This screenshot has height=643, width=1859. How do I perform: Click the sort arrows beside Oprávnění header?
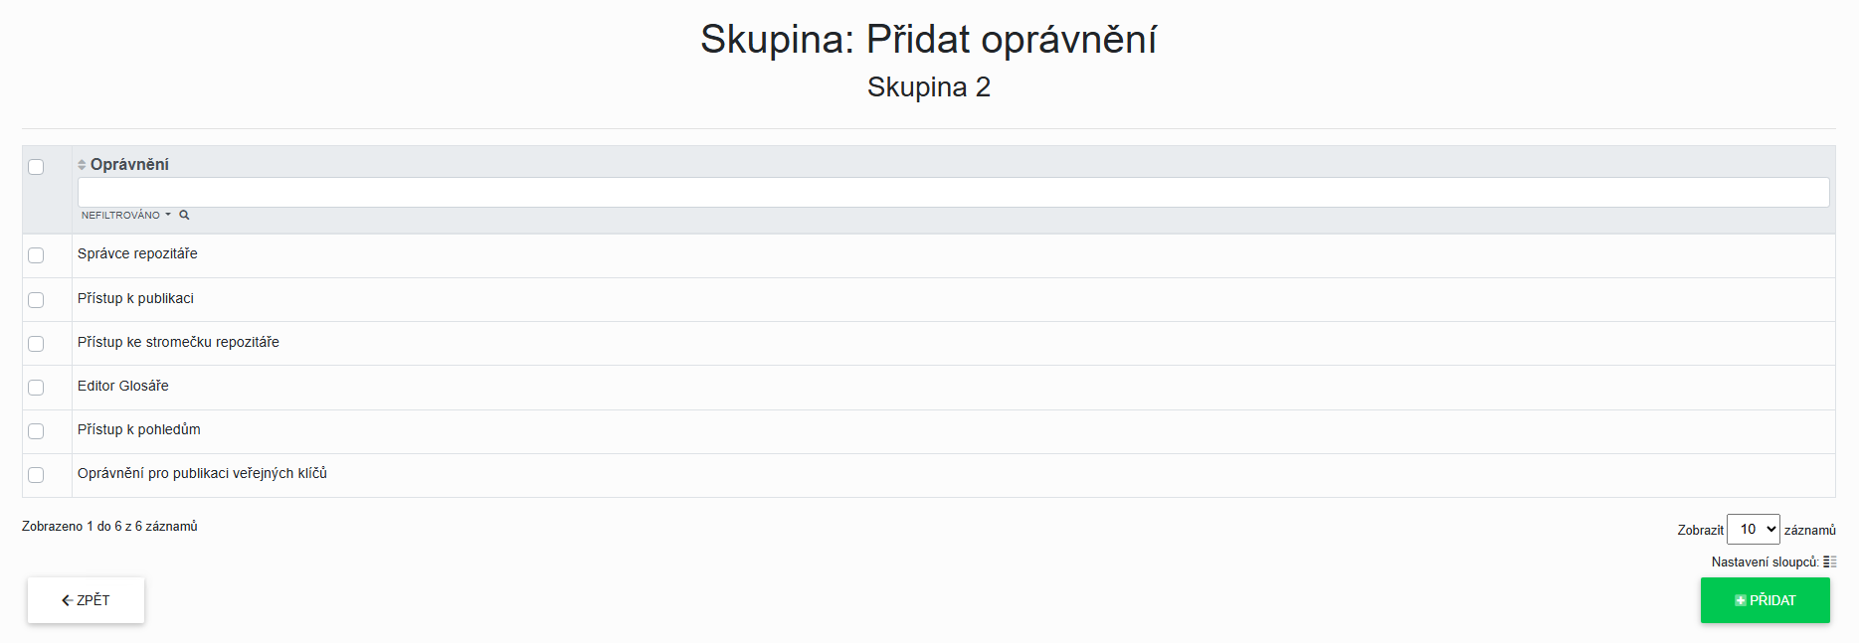click(x=82, y=165)
